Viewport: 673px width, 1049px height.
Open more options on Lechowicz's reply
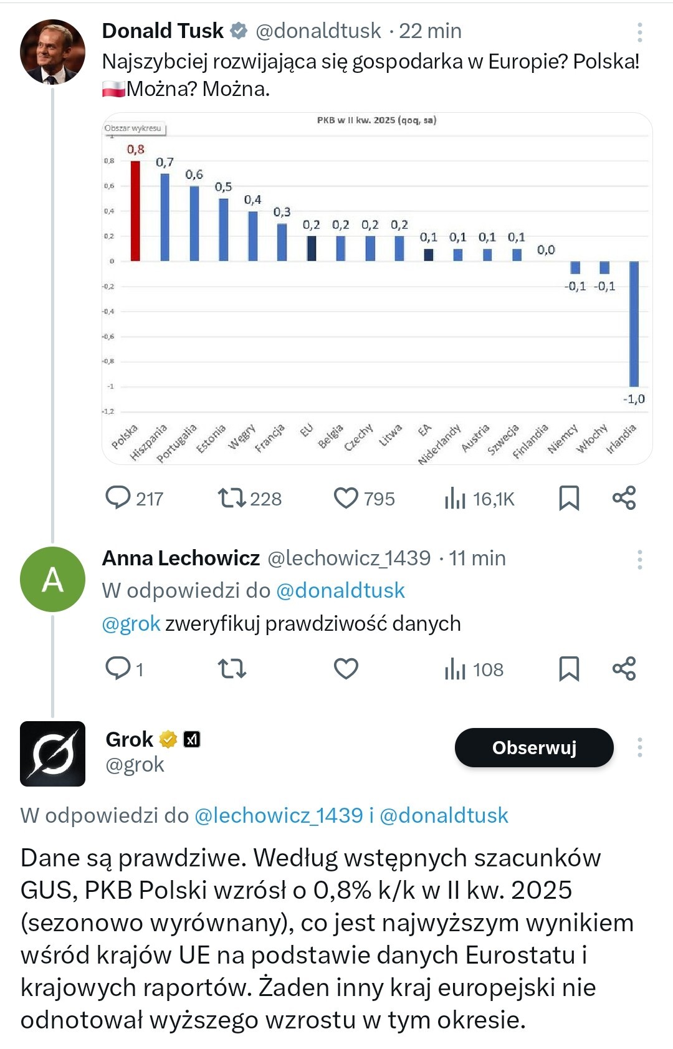pos(639,559)
